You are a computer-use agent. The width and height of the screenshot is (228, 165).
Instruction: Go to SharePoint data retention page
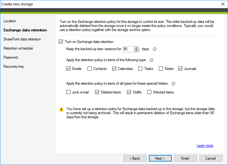tap(22, 39)
